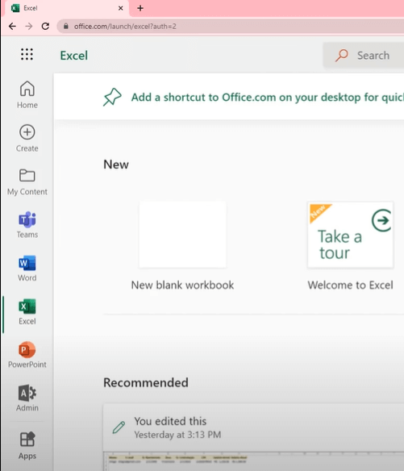Go to Home in the sidebar
Viewport: 404px width, 471px height.
(x=27, y=94)
